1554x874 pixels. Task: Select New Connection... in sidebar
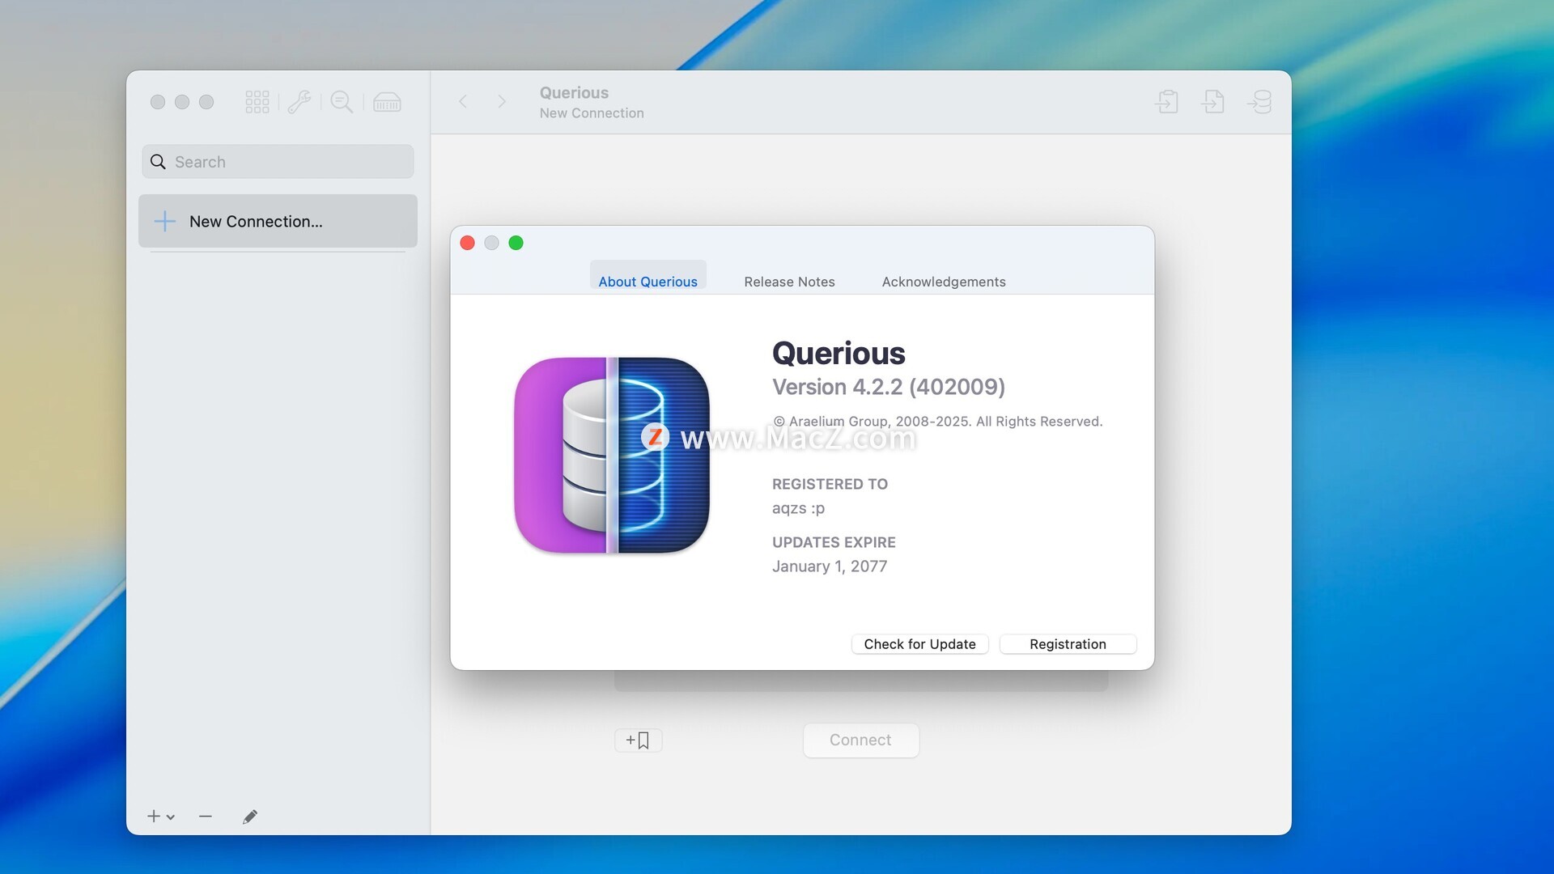tap(278, 221)
